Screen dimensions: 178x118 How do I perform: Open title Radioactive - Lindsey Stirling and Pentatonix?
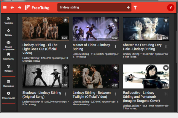141,96
